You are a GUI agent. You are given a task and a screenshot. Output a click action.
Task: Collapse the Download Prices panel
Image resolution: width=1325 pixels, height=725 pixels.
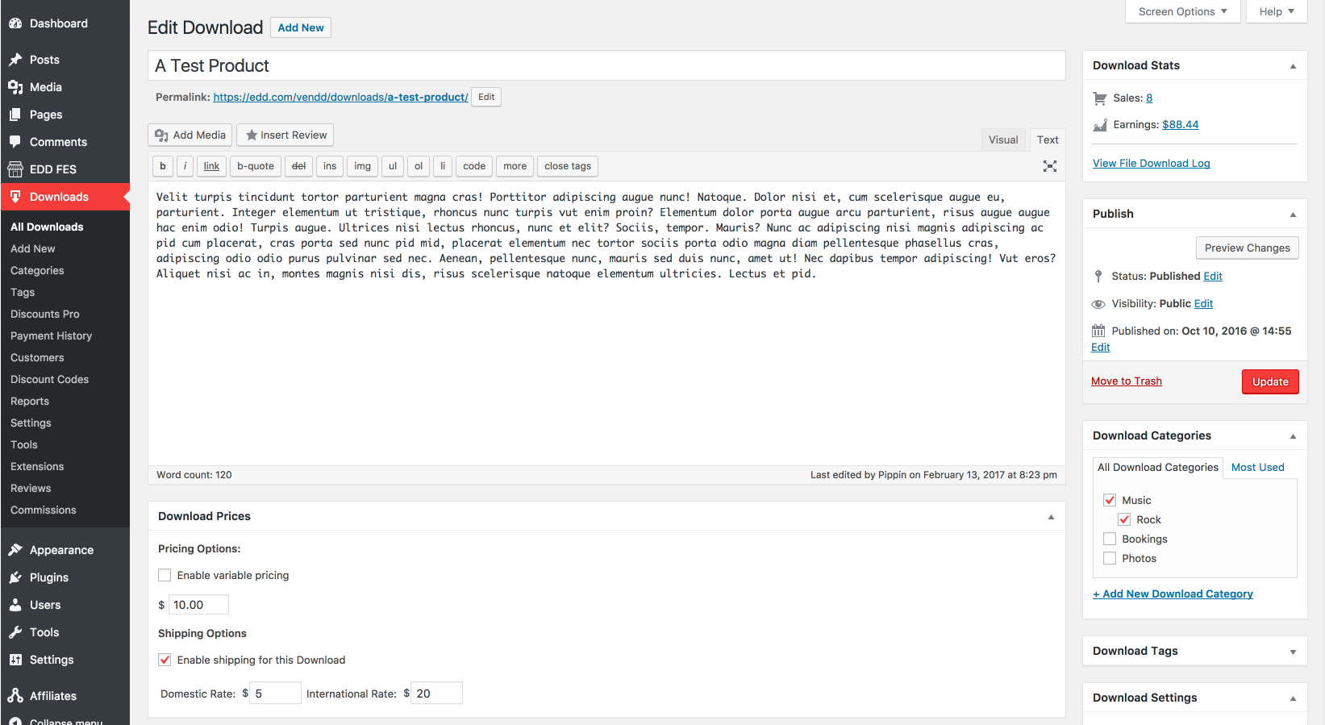pyautogui.click(x=1051, y=517)
